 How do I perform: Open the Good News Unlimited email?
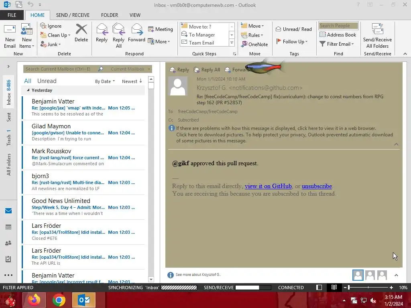pyautogui.click(x=83, y=207)
